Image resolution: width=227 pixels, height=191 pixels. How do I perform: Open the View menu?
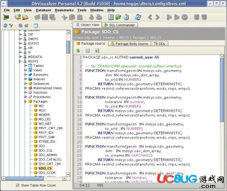(x=28, y=10)
